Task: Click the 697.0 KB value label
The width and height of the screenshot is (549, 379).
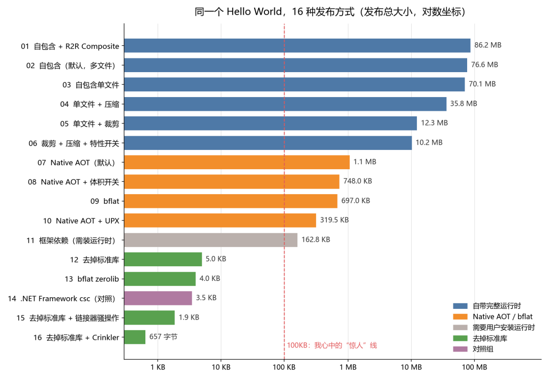Action: pyautogui.click(x=355, y=201)
